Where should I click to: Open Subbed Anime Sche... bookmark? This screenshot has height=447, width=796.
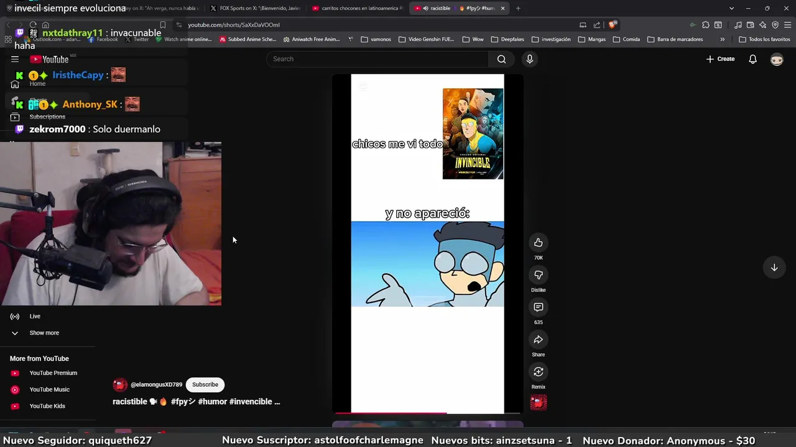pyautogui.click(x=248, y=39)
